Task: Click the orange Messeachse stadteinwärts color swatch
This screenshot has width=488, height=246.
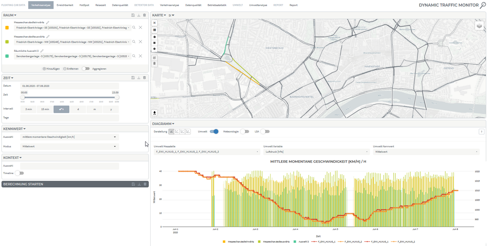Action: point(7,27)
